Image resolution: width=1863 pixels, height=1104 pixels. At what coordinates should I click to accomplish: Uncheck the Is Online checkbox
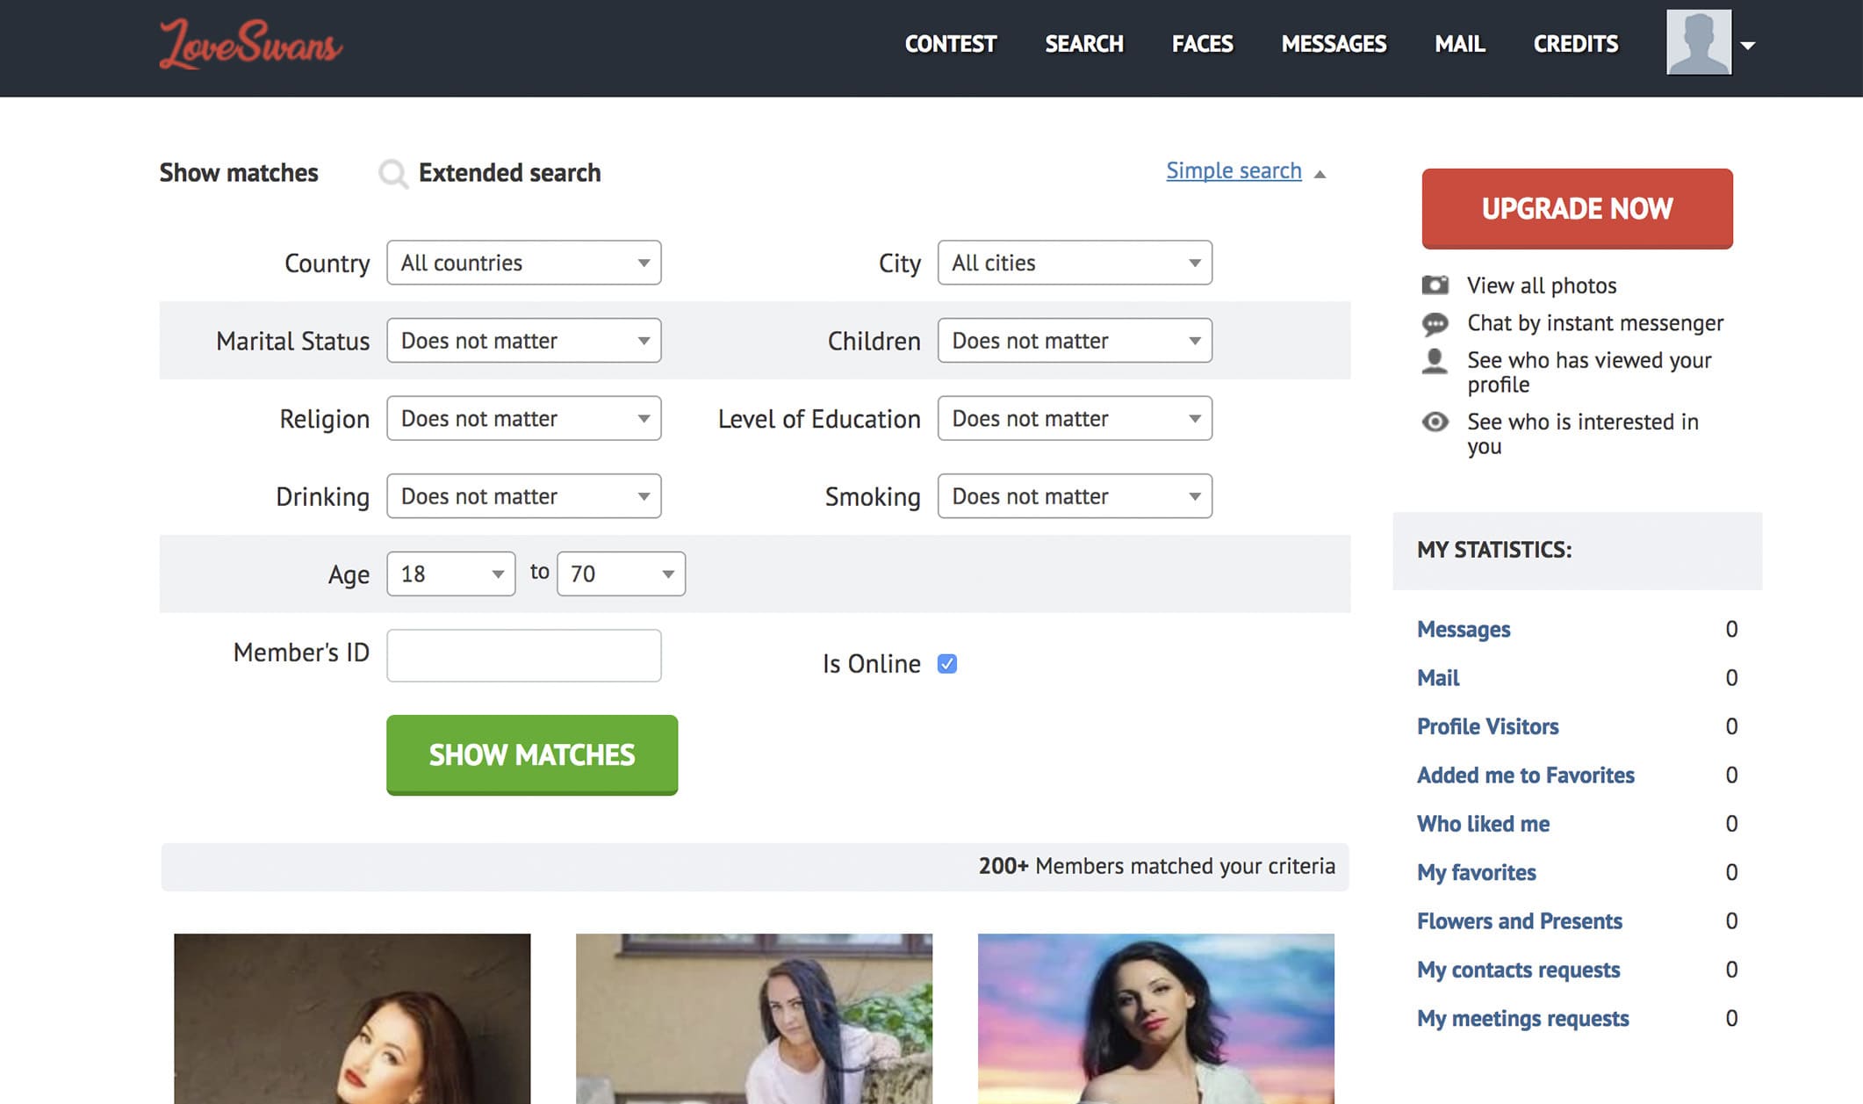coord(946,663)
